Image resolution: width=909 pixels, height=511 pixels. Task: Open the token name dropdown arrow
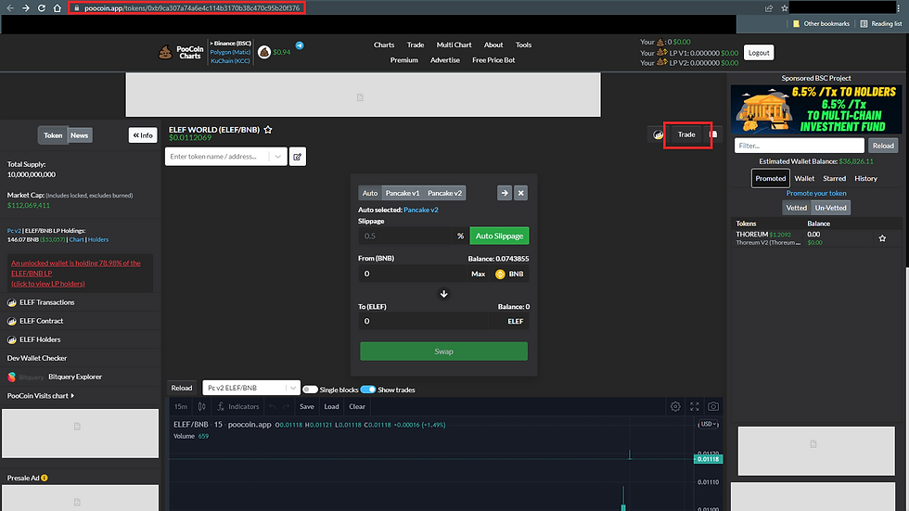(277, 157)
